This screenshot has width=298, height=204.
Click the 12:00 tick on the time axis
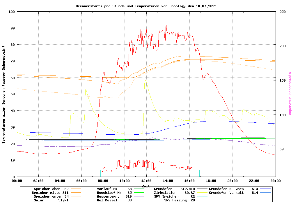[x=146, y=181]
